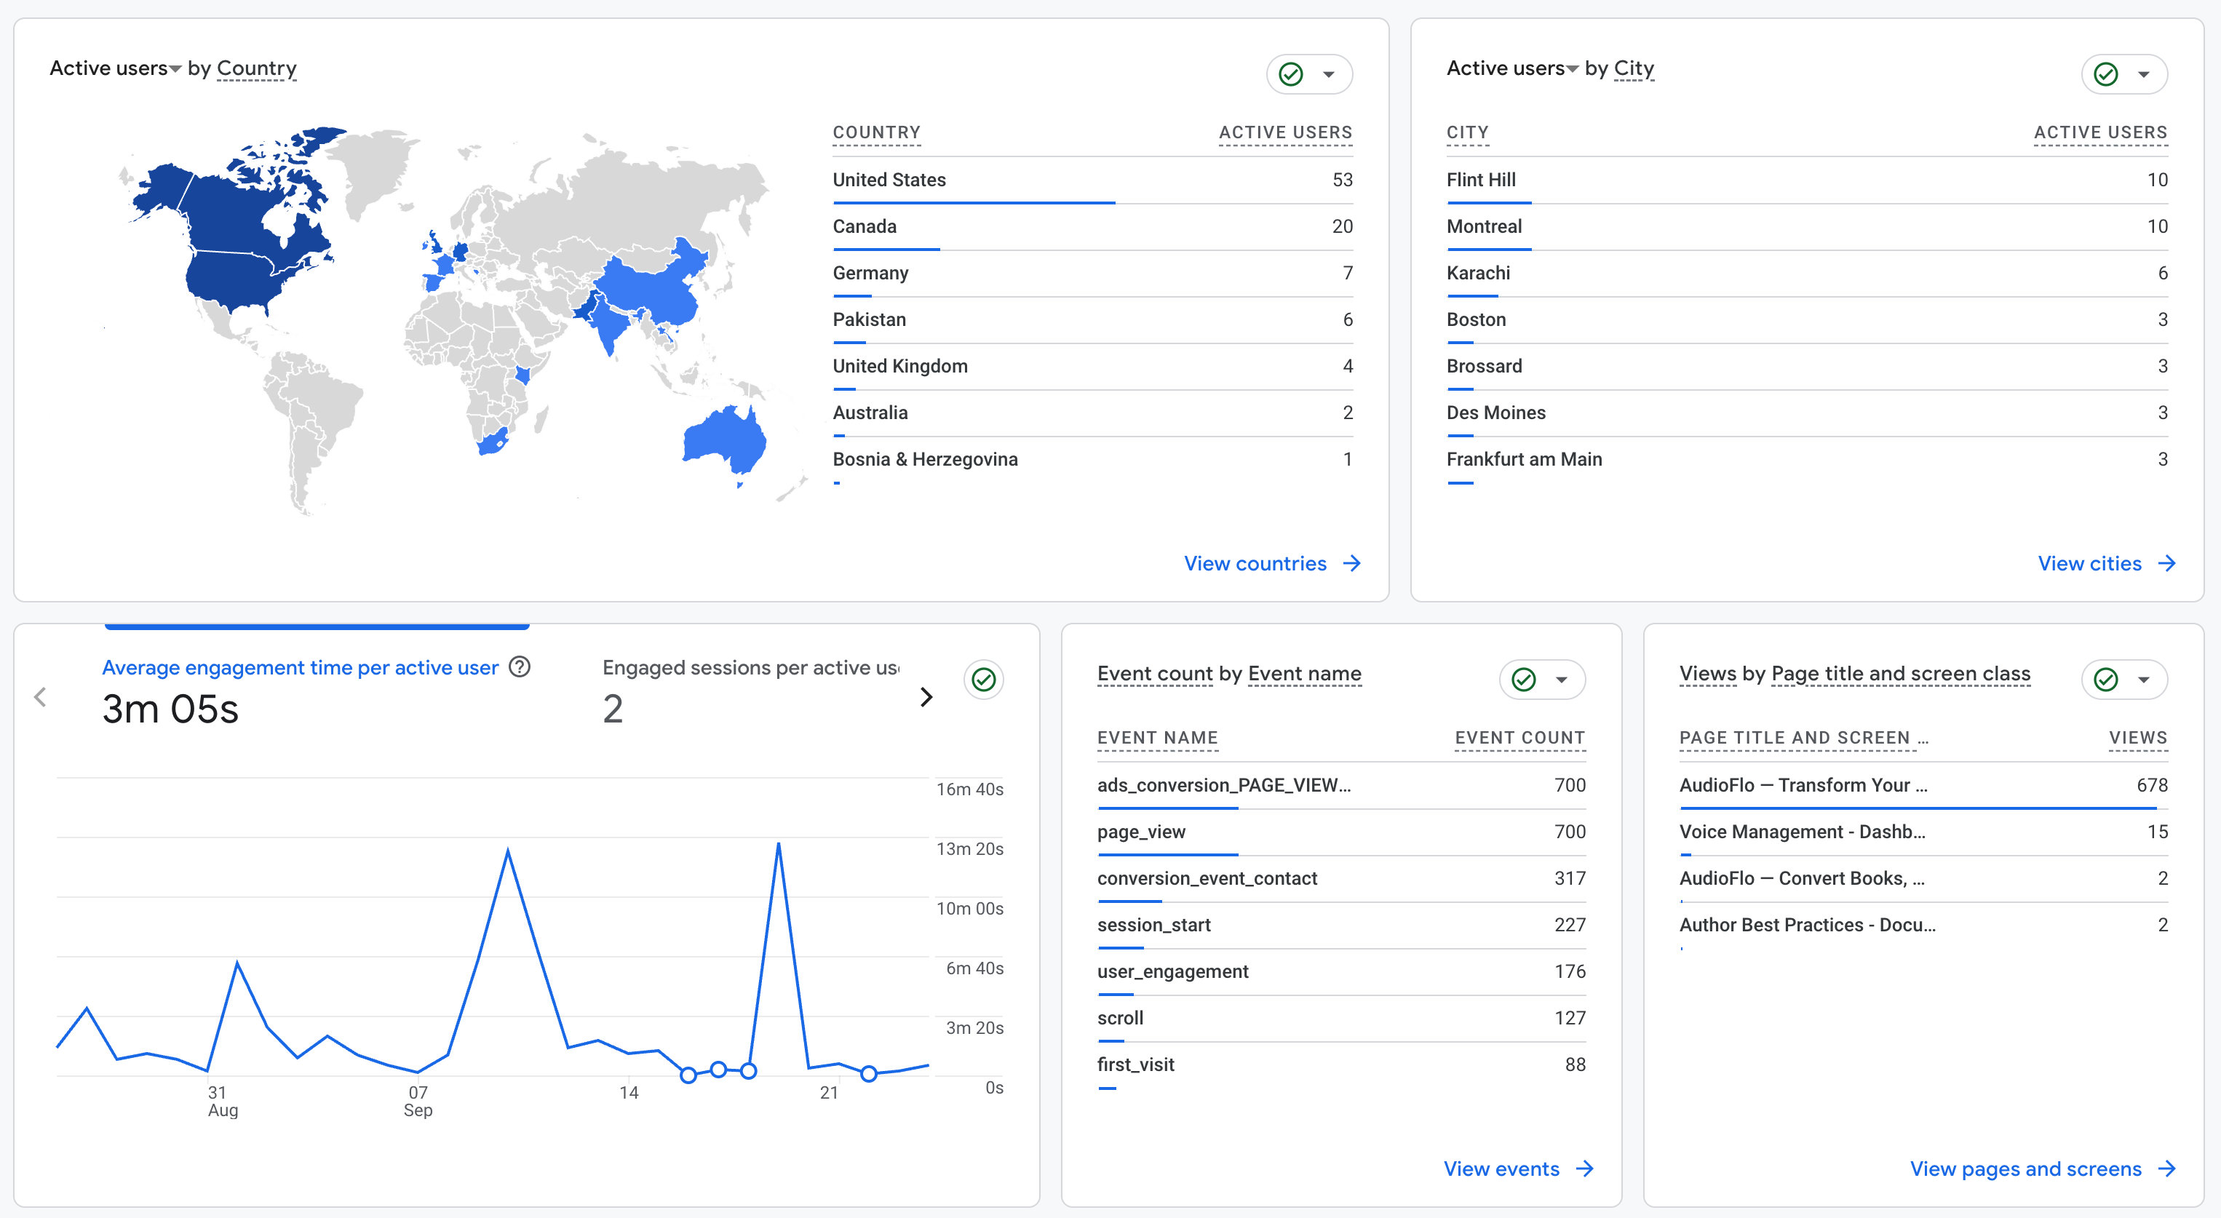Switch to Engaged sessions per active user tab
The image size is (2221, 1218).
pos(750,668)
